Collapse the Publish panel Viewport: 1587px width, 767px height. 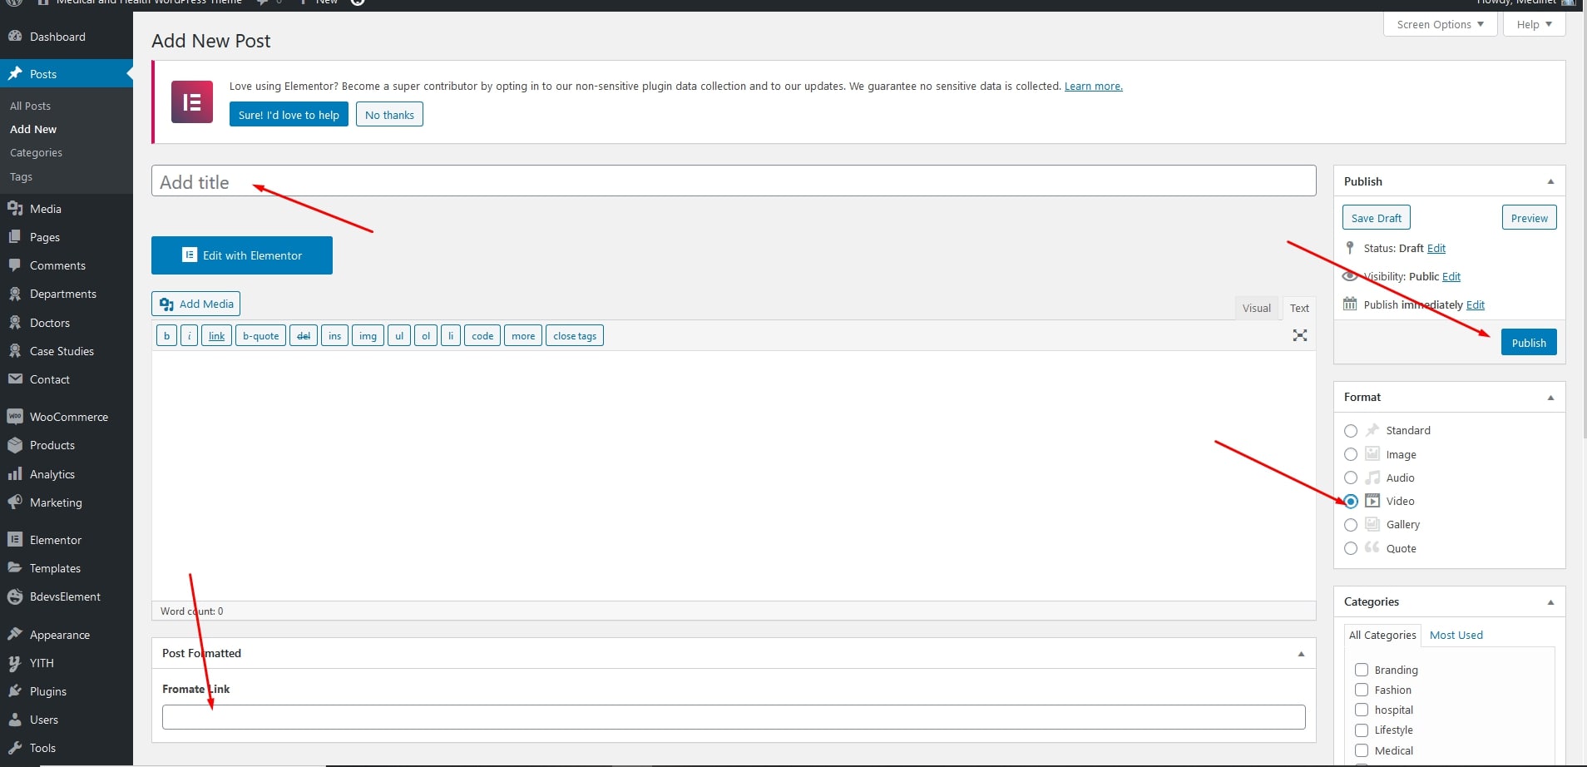pos(1550,181)
